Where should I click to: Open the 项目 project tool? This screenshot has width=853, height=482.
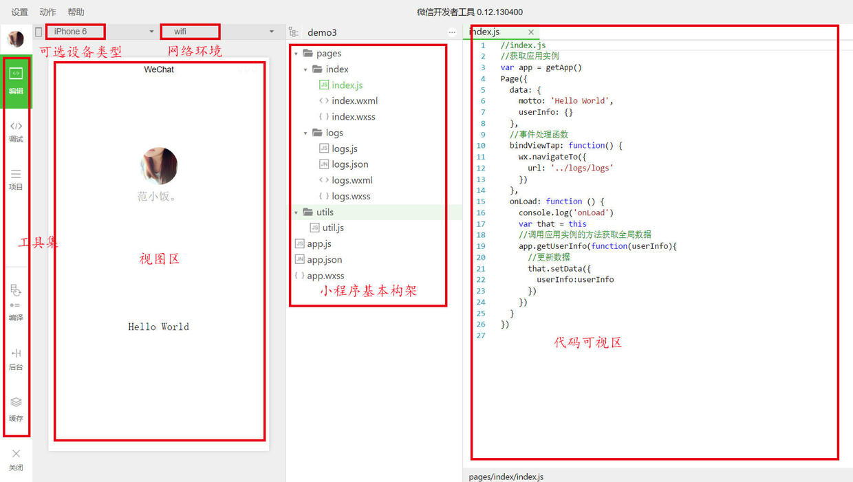click(x=16, y=179)
